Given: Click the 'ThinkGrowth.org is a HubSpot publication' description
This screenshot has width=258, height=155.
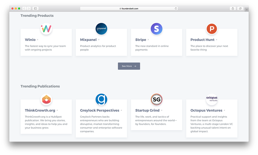Looking at the screenshot, I should tap(46, 122).
